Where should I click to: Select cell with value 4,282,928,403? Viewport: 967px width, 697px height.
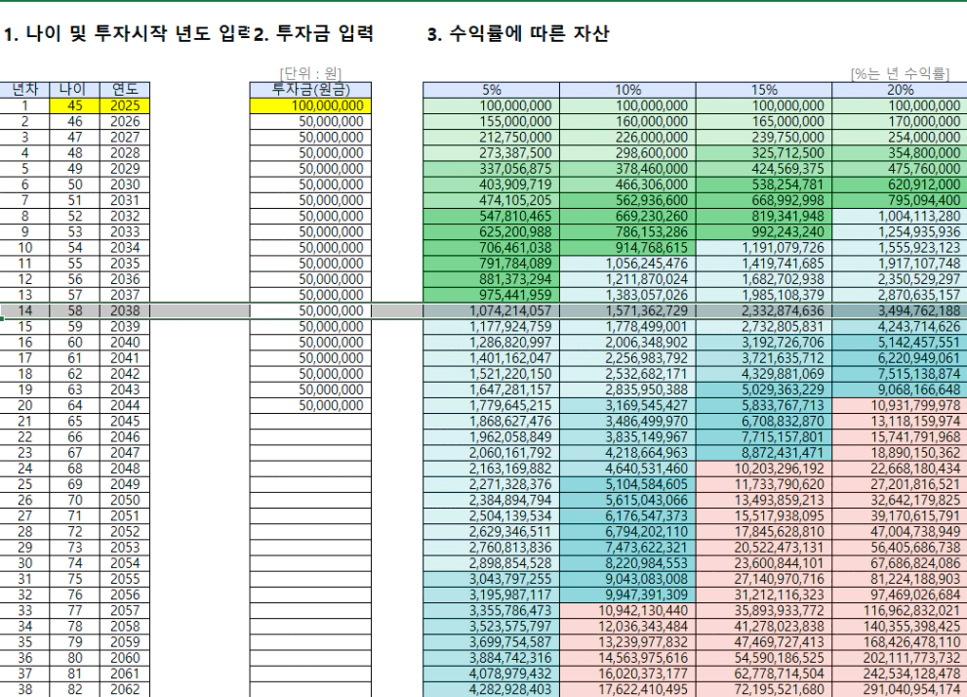[x=491, y=689]
